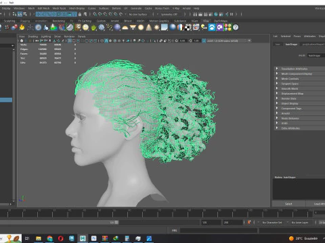Expand the Smooth Mesh section
325x243 pixels.
pyautogui.click(x=299, y=88)
